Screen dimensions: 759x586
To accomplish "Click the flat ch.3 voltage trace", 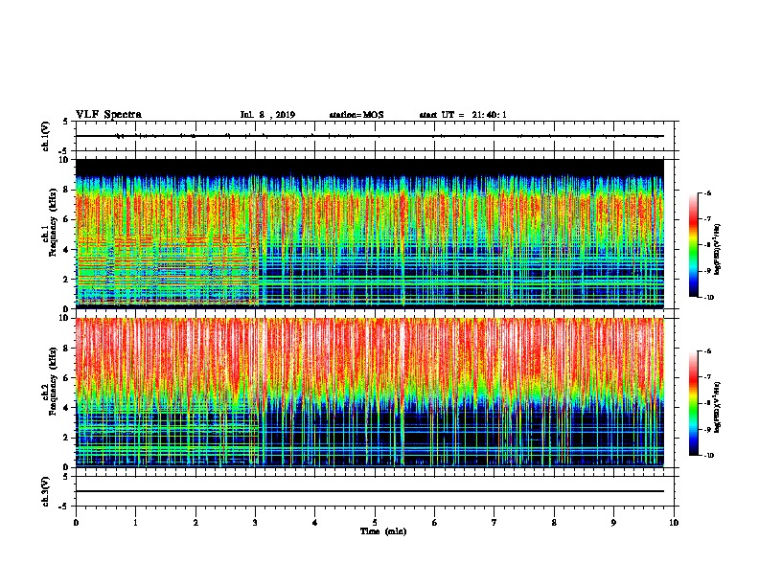I will point(370,491).
